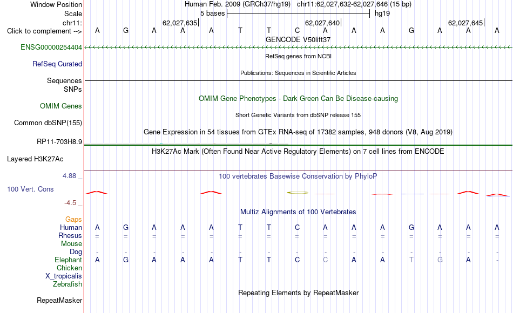Click the Sequences track label
513x313 pixels.
point(64,80)
